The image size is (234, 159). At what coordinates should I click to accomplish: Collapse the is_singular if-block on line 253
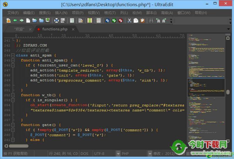pyautogui.click(x=13, y=100)
